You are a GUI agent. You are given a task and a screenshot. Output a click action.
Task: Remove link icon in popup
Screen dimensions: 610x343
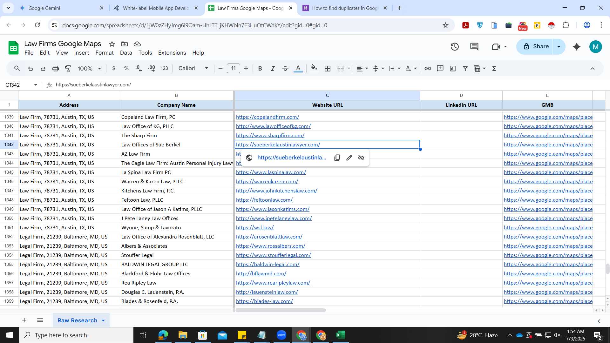pyautogui.click(x=361, y=158)
